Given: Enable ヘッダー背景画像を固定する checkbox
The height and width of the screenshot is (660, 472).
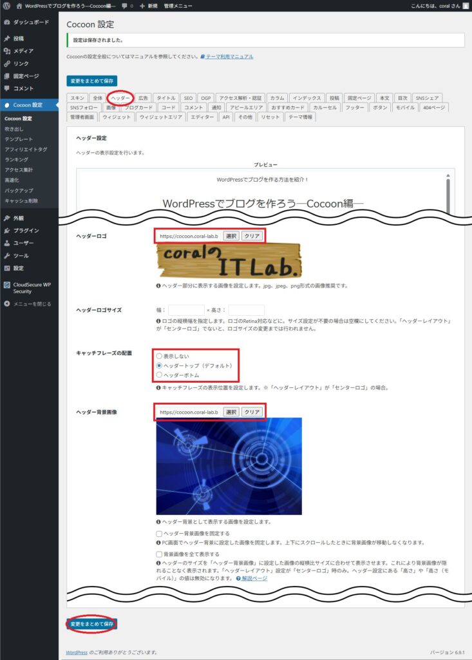Looking at the screenshot, I should (x=159, y=533).
